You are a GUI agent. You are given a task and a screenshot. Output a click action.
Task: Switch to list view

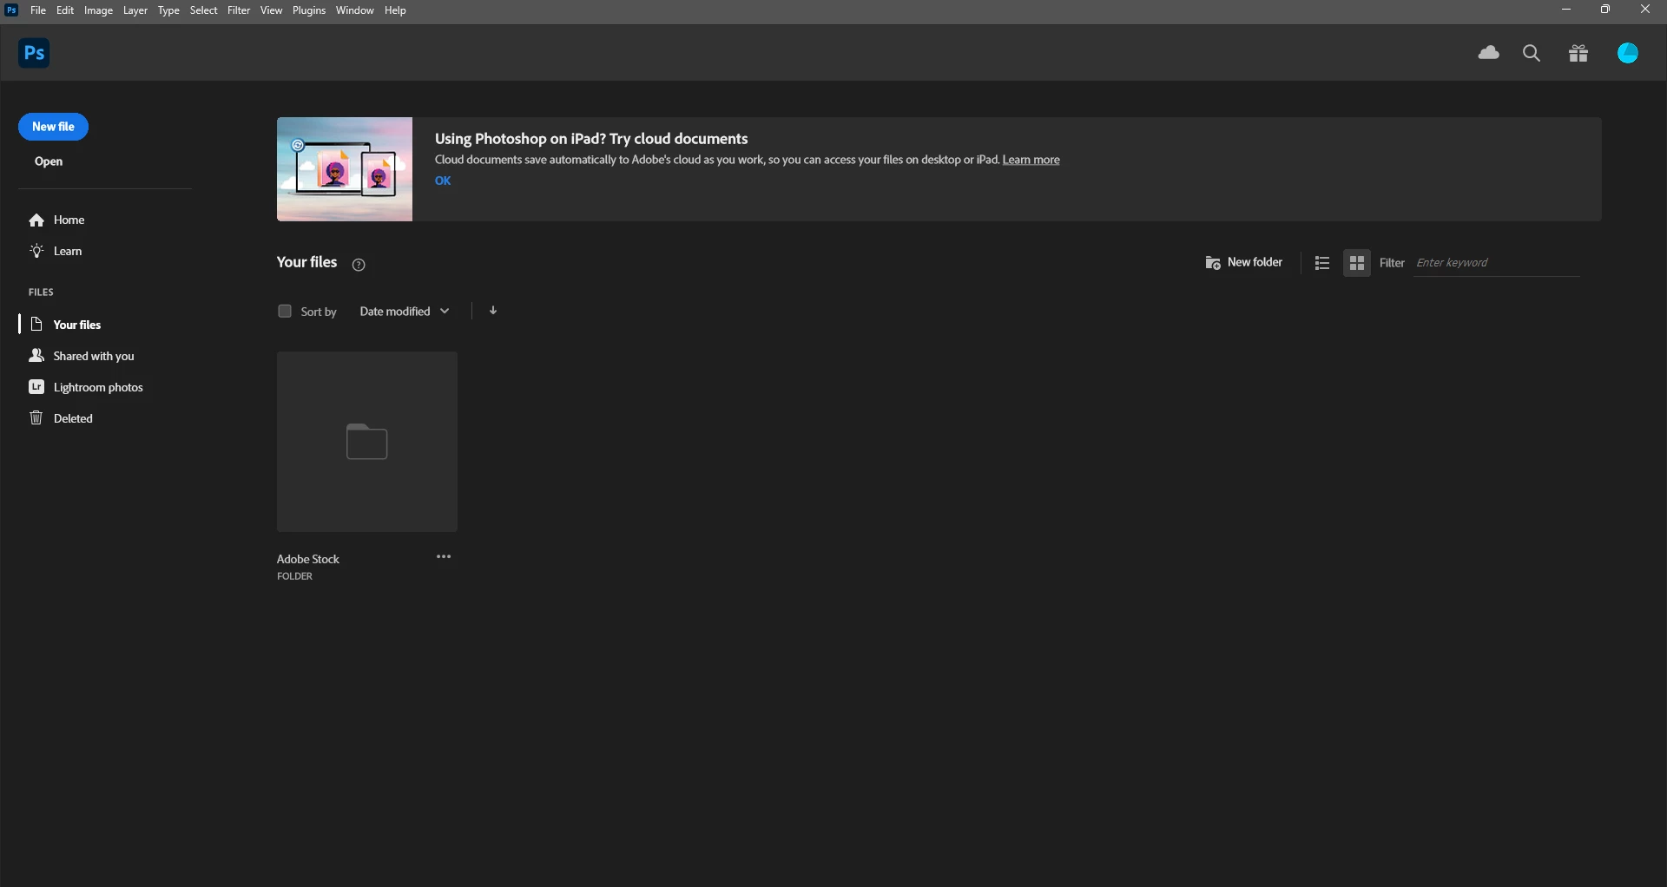(1322, 263)
